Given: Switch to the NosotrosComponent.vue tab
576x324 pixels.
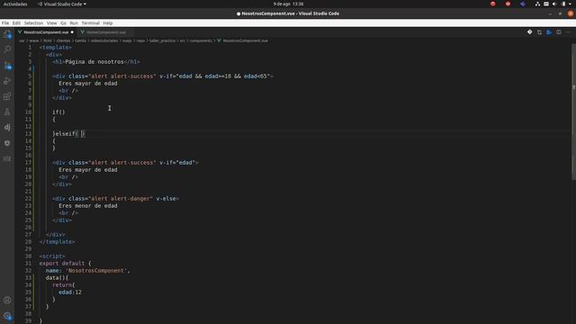Looking at the screenshot, I should click(46, 32).
